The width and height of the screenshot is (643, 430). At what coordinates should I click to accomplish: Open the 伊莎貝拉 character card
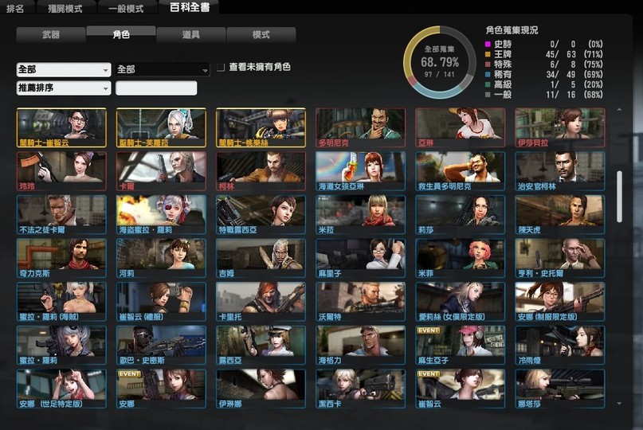pyautogui.click(x=560, y=127)
